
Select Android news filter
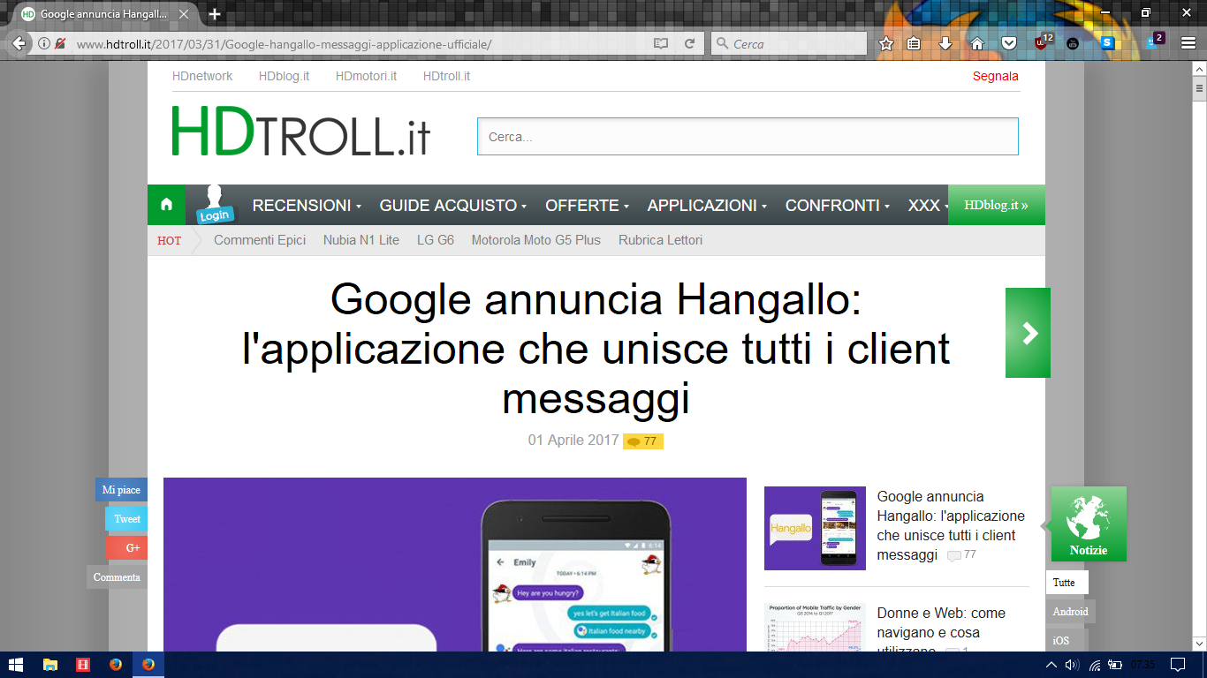1070,612
